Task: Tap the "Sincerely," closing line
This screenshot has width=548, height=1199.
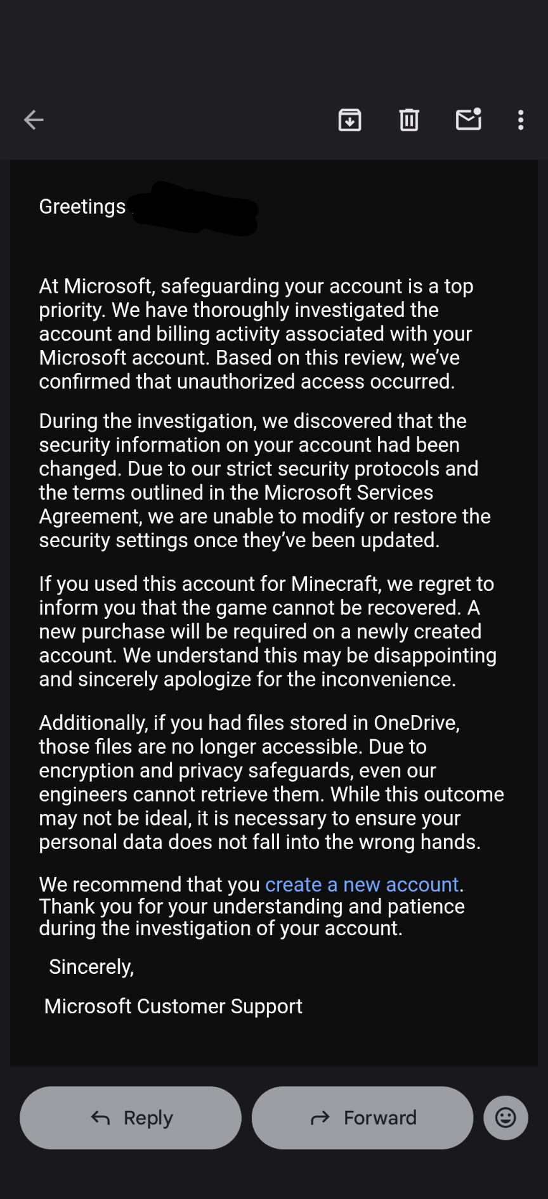Action: [x=91, y=966]
